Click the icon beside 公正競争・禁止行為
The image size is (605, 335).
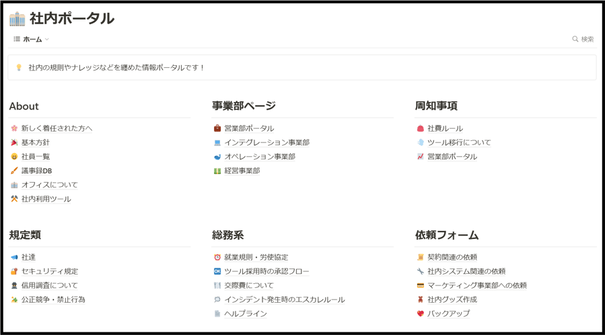14,299
